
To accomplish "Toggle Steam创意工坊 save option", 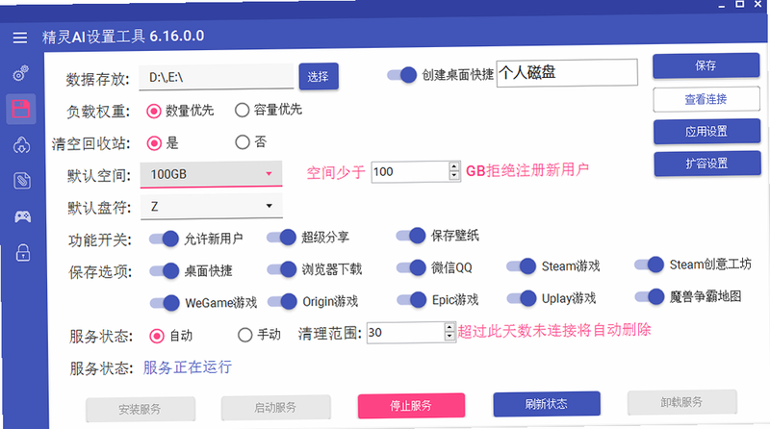I will (x=649, y=265).
